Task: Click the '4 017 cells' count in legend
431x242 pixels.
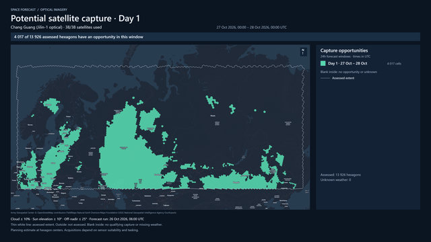Action: 394,64
